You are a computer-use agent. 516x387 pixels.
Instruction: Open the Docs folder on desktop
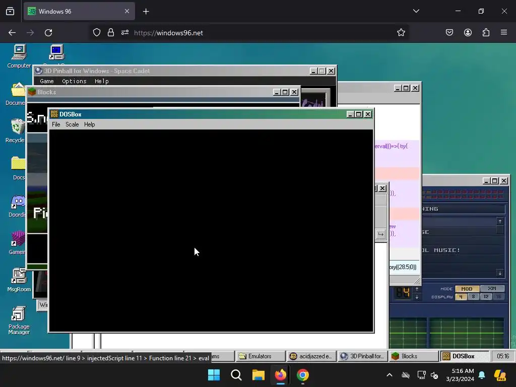click(x=19, y=168)
